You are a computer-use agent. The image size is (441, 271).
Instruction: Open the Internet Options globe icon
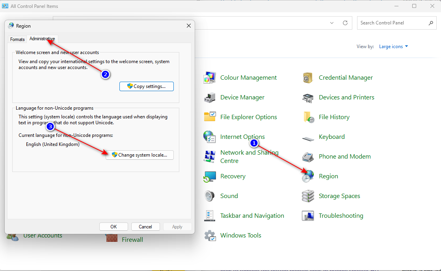point(210,137)
